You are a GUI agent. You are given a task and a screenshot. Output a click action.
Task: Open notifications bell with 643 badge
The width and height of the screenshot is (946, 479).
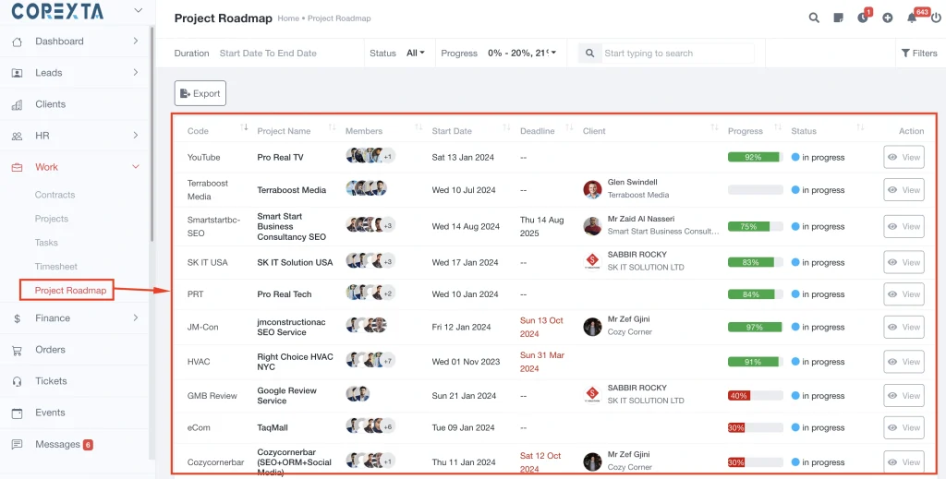(x=912, y=18)
